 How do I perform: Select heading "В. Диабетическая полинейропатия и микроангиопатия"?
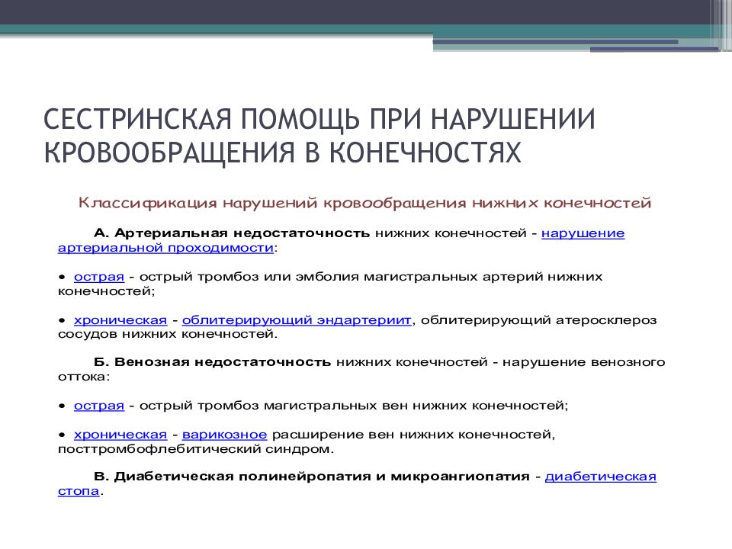coord(311,477)
